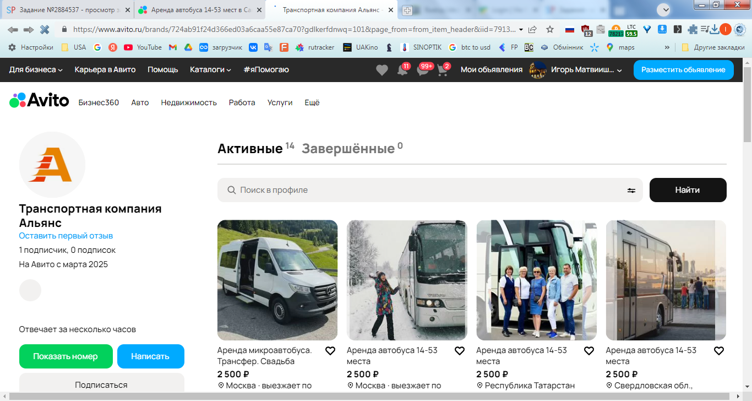Click the Показать номер button

(x=66, y=356)
